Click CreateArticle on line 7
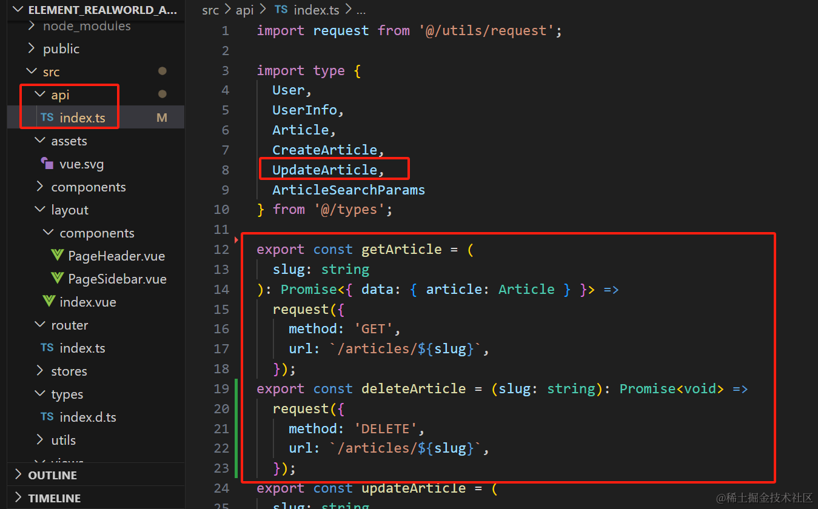818x509 pixels. pyautogui.click(x=324, y=150)
